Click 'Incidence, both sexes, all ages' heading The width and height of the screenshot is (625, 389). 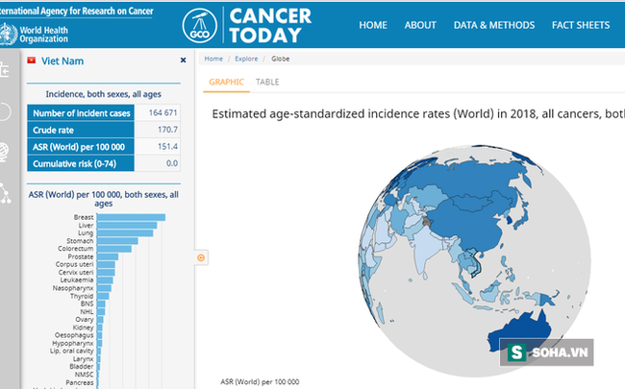tap(103, 94)
